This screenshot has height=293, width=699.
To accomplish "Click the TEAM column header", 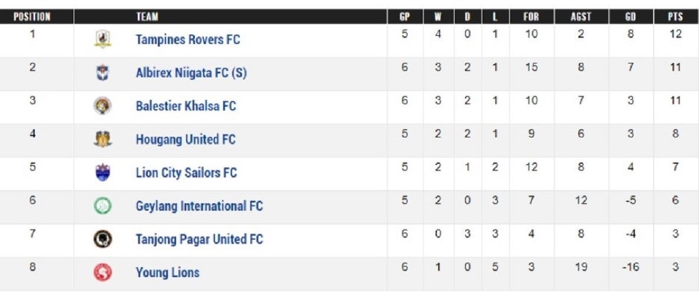I will click(147, 17).
